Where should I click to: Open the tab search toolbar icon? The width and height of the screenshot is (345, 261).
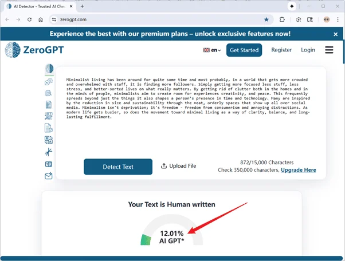click(x=310, y=19)
